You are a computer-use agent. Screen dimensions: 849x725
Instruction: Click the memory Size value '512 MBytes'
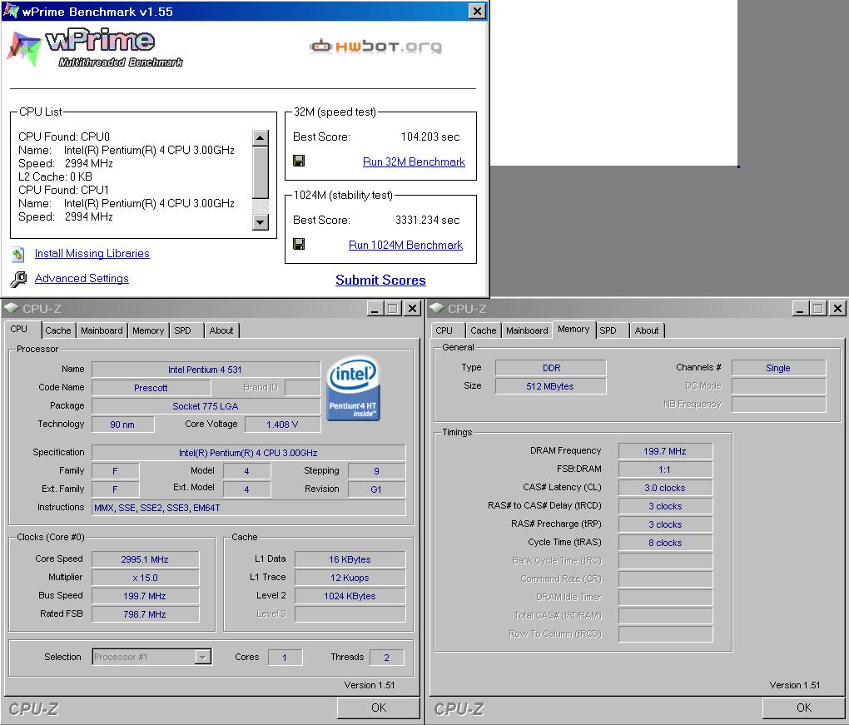[551, 386]
